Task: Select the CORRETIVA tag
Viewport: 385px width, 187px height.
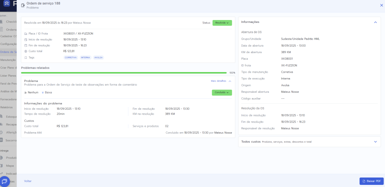Action: [x=71, y=57]
